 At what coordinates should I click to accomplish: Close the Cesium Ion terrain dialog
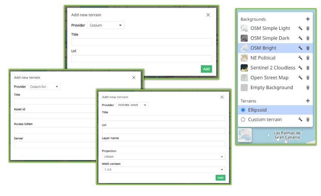pos(133,77)
